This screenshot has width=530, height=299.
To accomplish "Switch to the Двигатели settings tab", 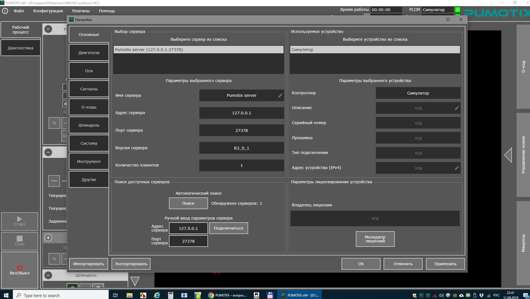I will point(89,53).
